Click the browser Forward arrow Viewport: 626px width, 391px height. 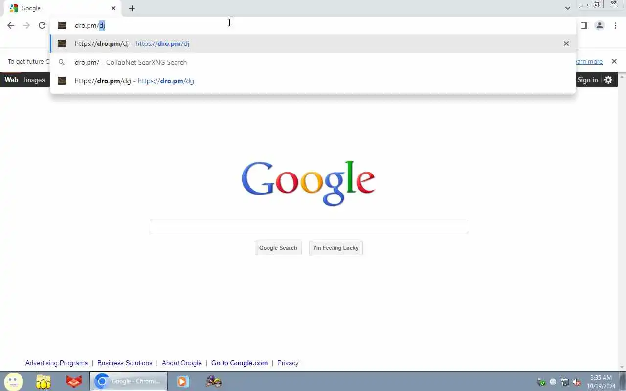click(26, 25)
